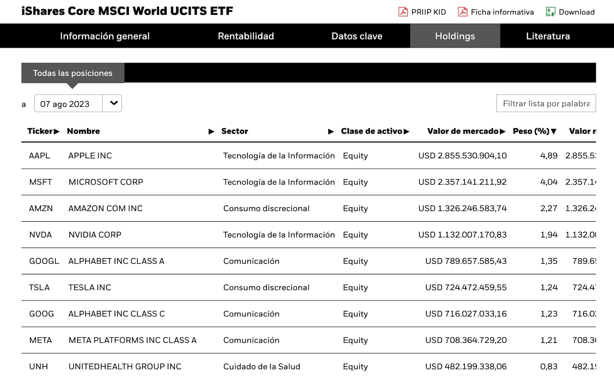Open the Ficha informativa PDF icon

[x=463, y=12]
